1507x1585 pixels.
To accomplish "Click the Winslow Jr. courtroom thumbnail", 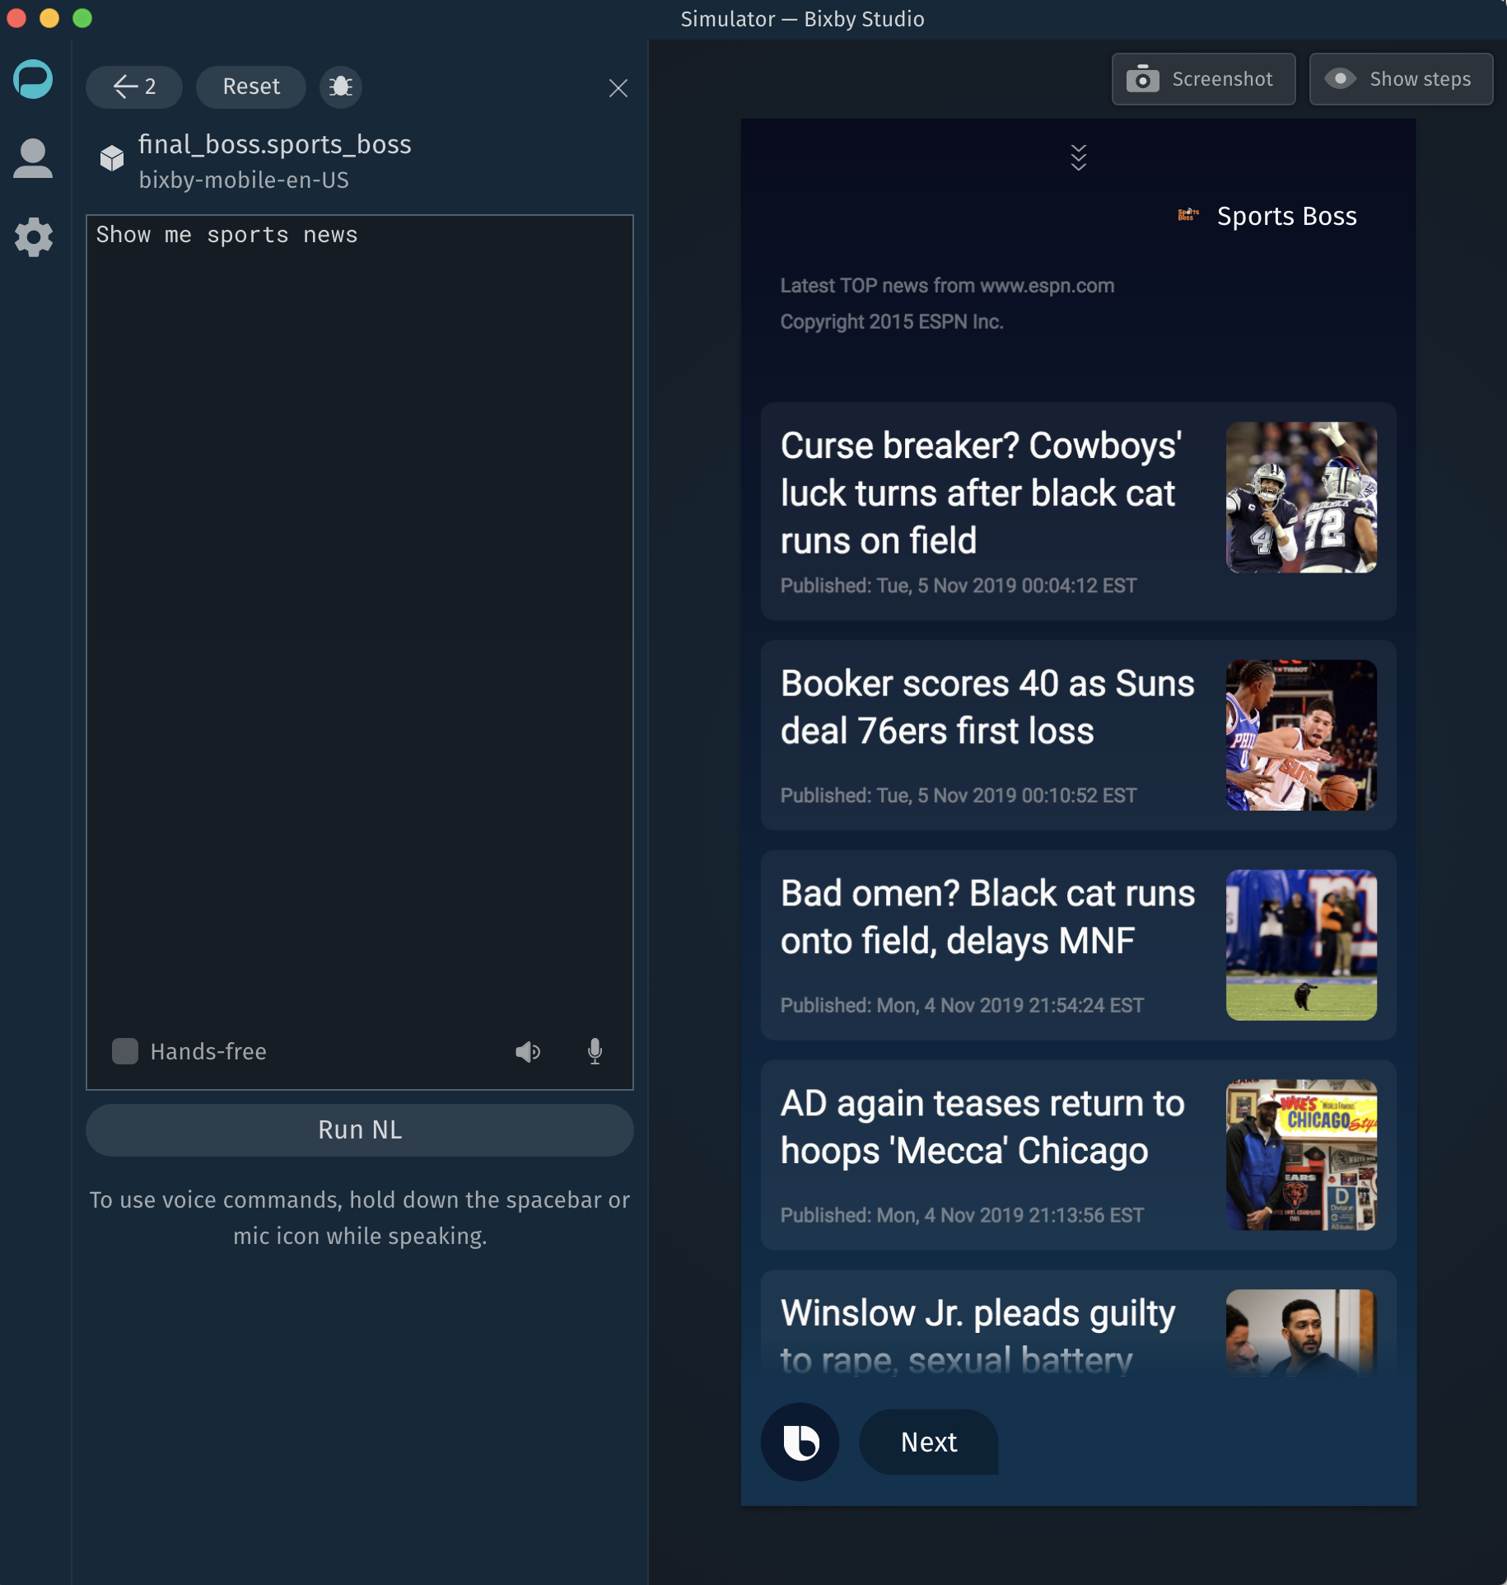I will (1301, 1333).
